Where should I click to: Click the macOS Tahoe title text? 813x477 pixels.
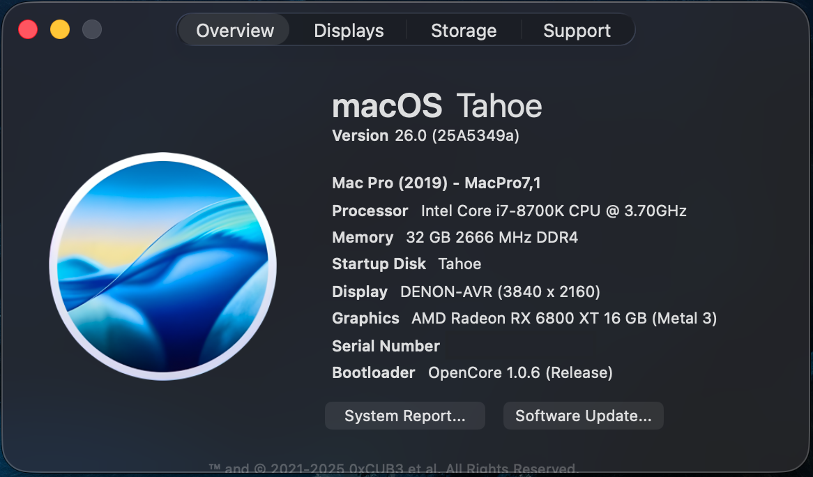(437, 106)
